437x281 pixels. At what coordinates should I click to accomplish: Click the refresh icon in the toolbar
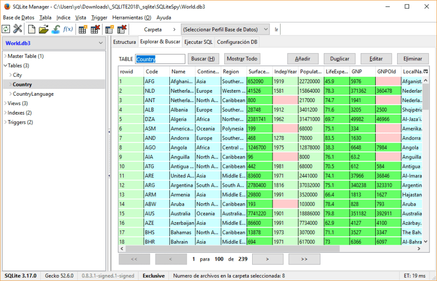(6, 29)
